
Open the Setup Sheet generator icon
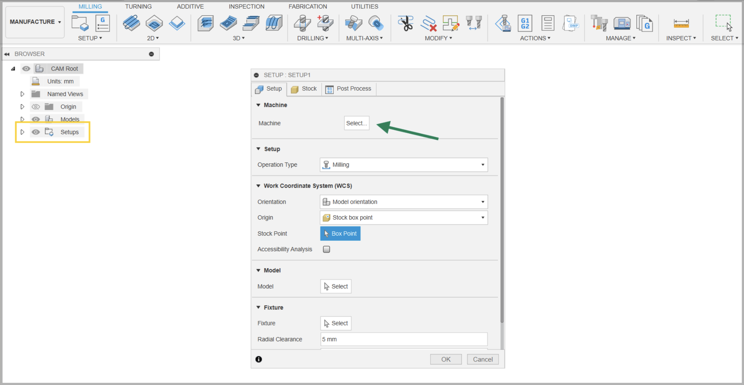click(547, 23)
